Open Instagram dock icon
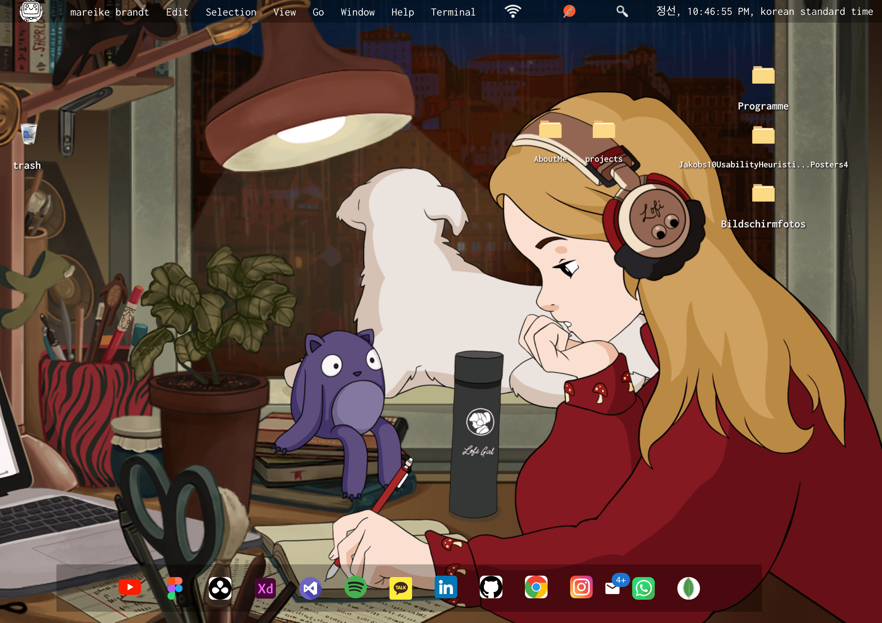The image size is (882, 623). click(581, 587)
